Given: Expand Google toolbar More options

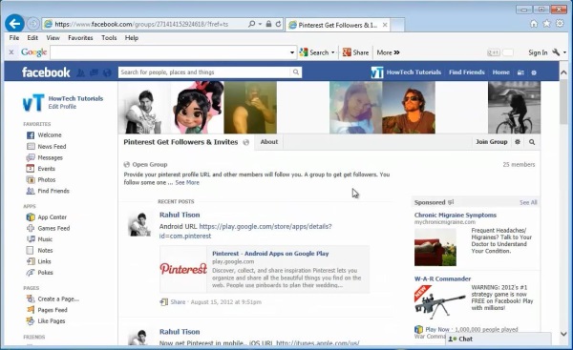Looking at the screenshot, I should 388,52.
